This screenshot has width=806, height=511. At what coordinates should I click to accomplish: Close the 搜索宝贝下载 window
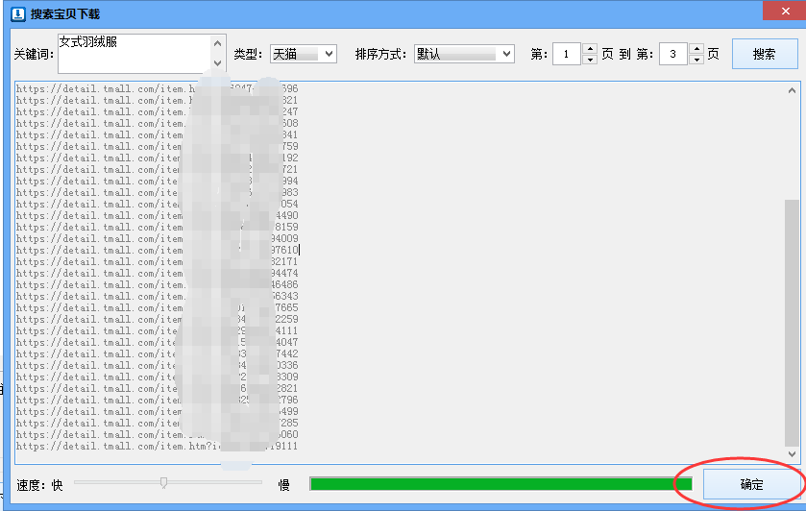pos(783,13)
